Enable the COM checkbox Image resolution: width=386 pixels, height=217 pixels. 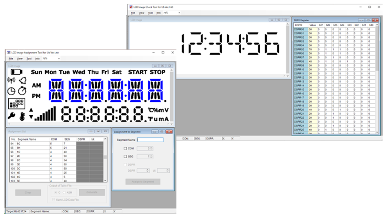[125, 148]
